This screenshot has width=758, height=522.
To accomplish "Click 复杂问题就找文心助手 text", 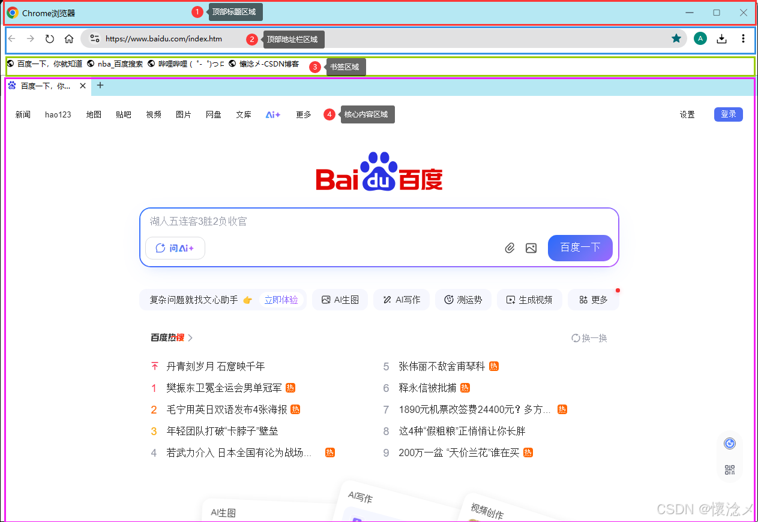I will point(194,300).
